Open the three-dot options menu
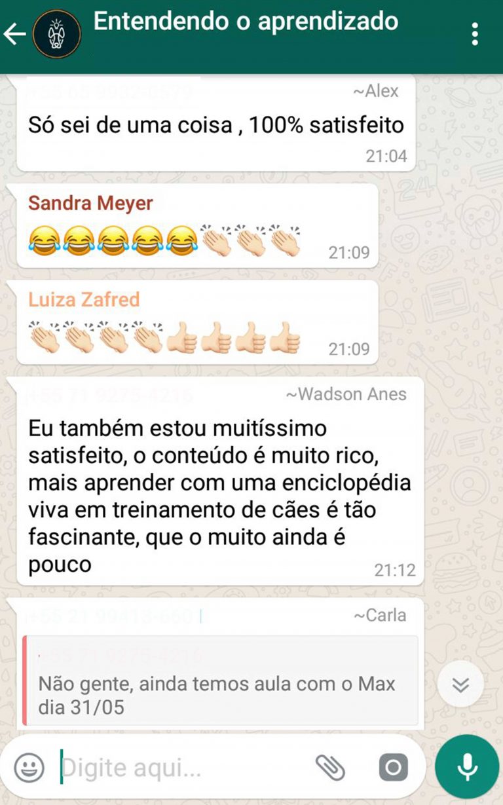 tap(475, 34)
